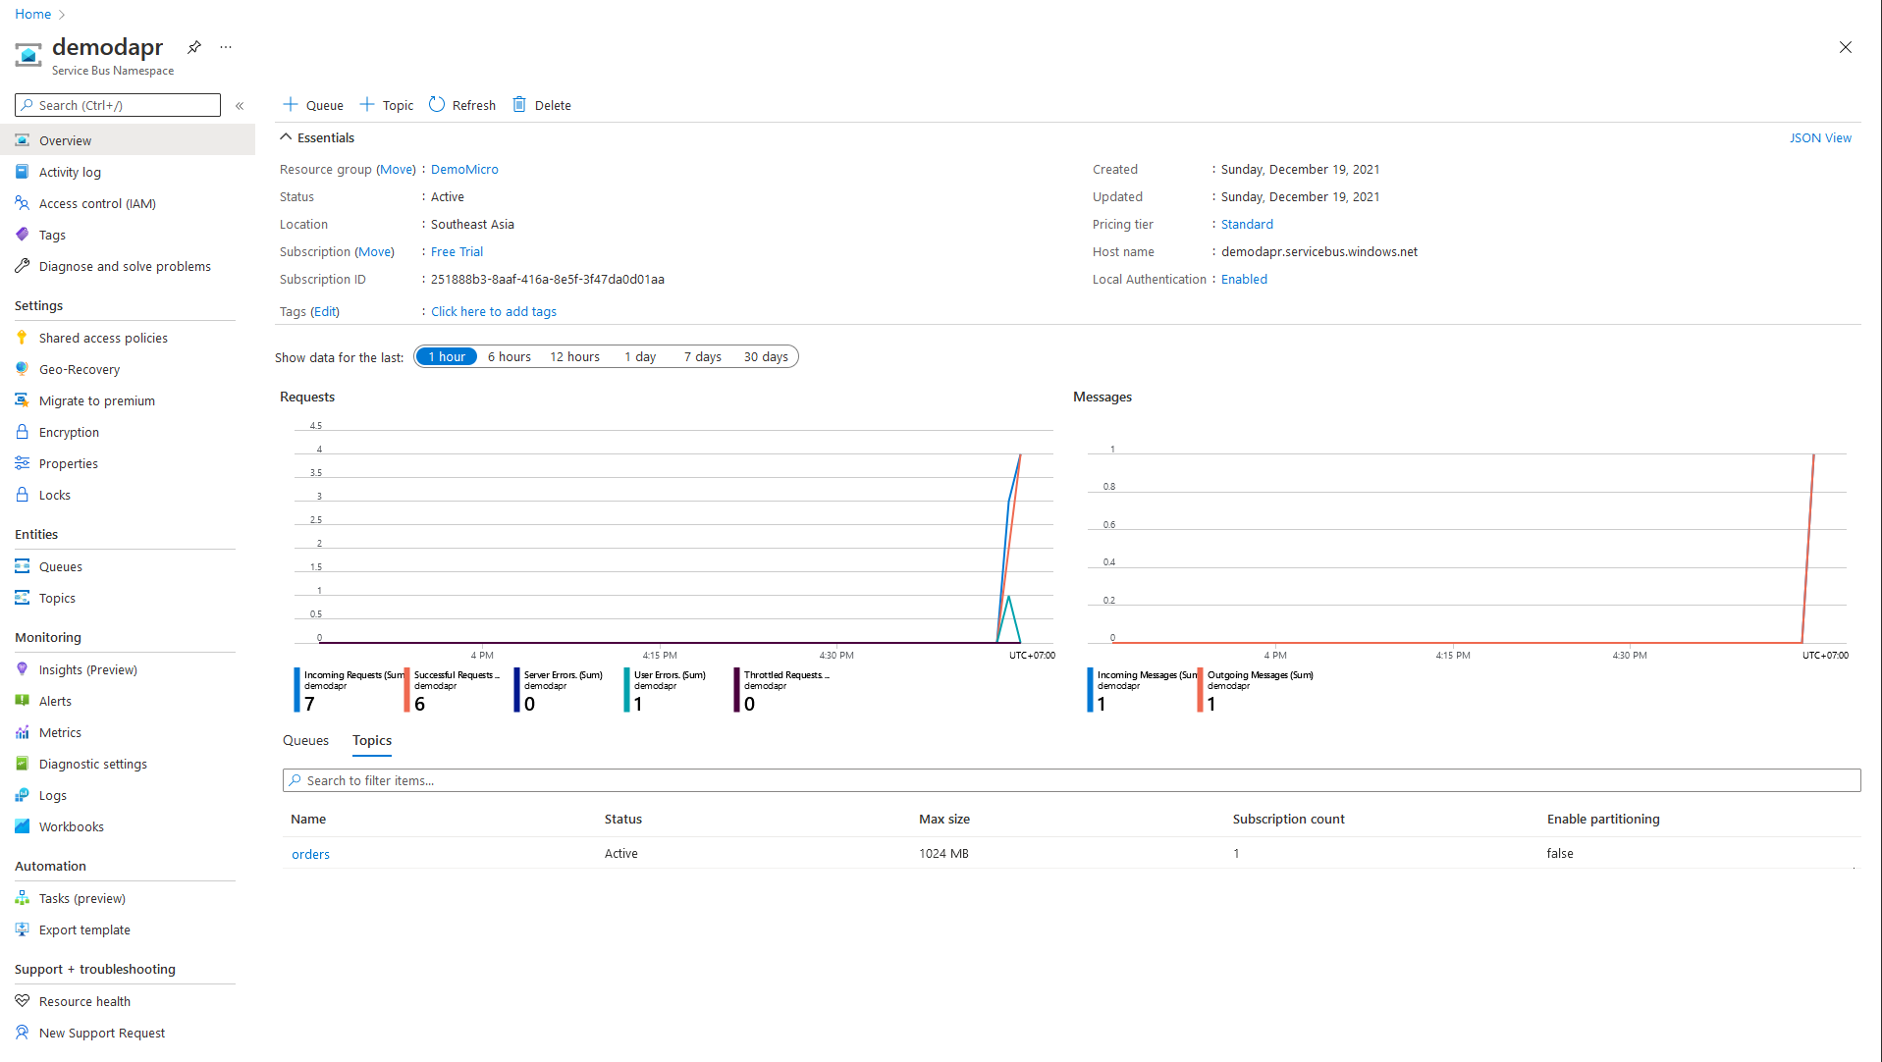1882x1062 pixels.
Task: Sort table by Subscription count header
Action: 1288,819
